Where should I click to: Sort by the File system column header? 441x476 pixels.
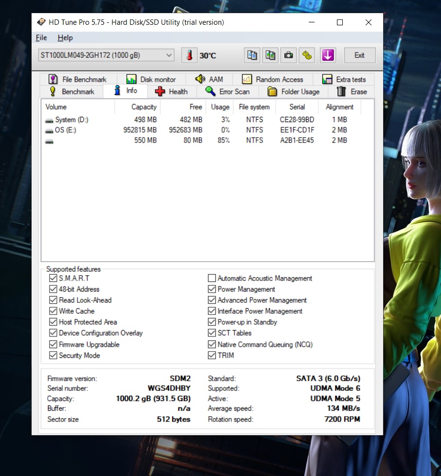coord(255,107)
